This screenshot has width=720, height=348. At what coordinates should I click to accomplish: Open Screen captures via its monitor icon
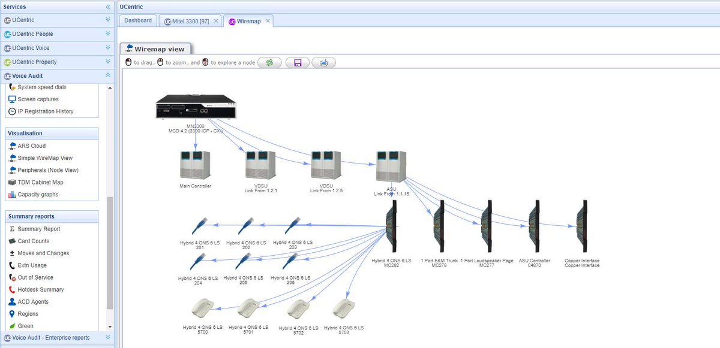[11, 99]
